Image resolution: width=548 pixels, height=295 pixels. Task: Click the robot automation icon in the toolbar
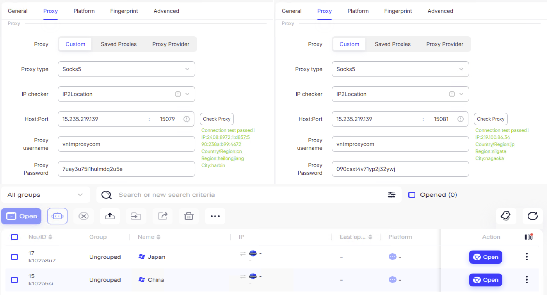57,216
